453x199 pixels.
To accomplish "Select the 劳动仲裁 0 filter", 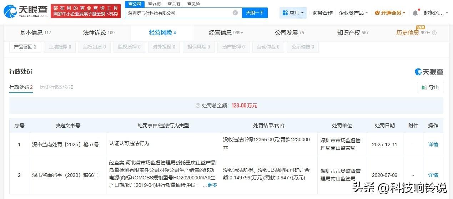I will pyautogui.click(x=268, y=47).
